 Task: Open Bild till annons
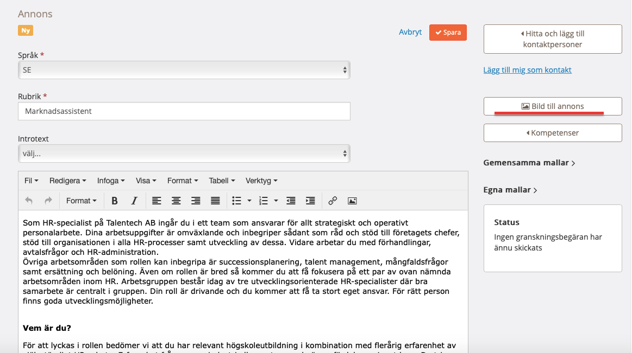(553, 106)
